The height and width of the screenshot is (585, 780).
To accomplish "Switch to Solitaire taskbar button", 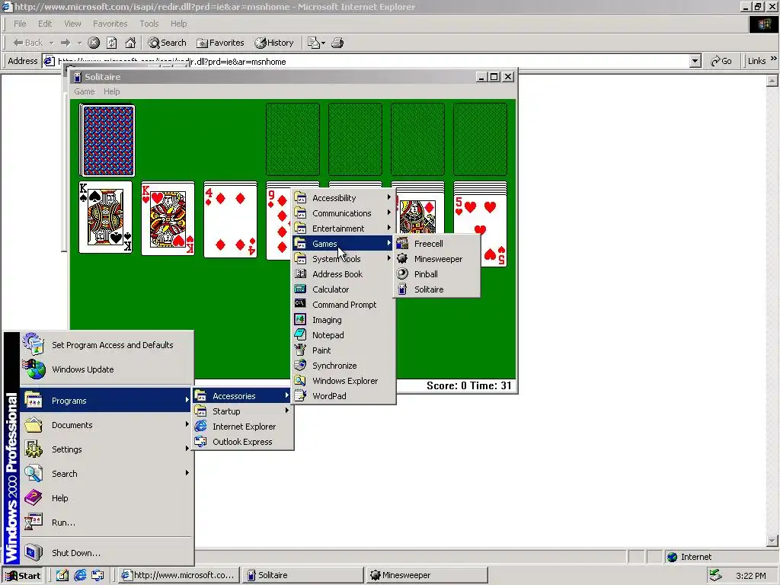I will [303, 576].
